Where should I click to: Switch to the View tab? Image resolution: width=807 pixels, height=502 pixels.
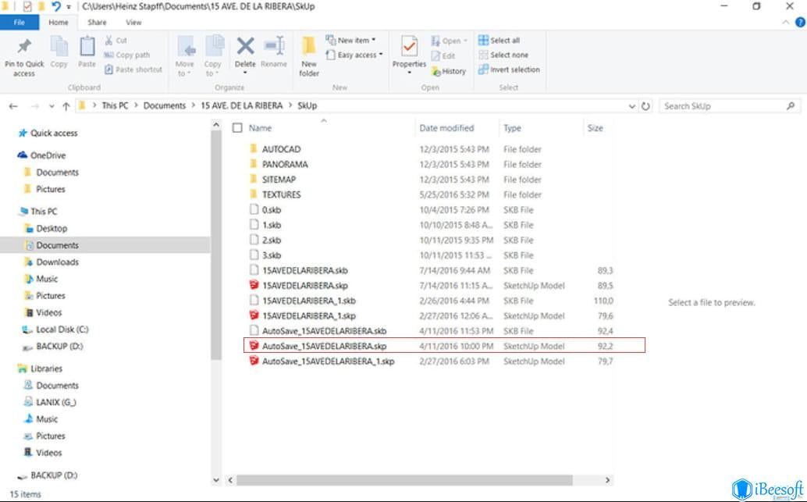[133, 22]
